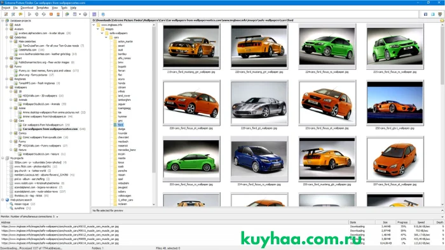
Task: Open the view mode dropdown arrow in toolbar
Action: point(79,14)
